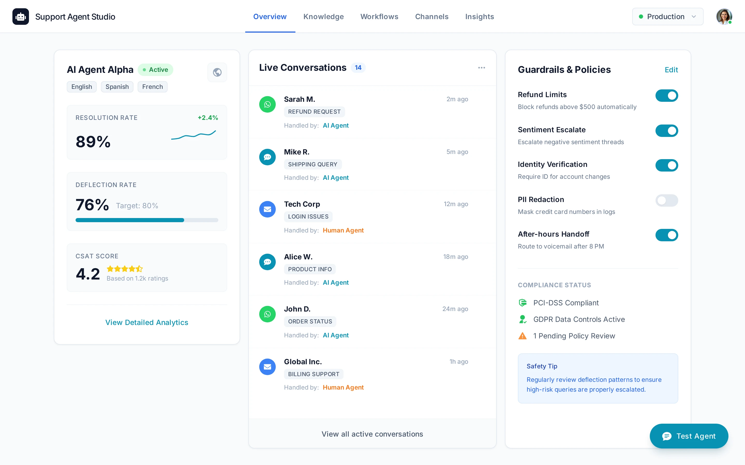Edit Guardrails & Policies

672,70
